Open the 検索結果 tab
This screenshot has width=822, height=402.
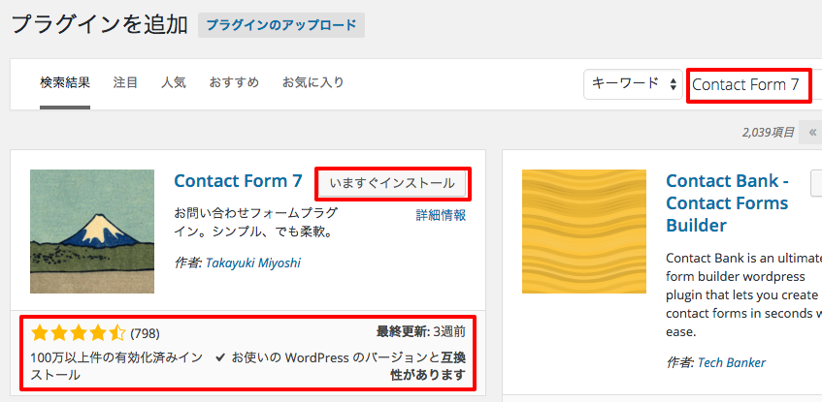[65, 82]
